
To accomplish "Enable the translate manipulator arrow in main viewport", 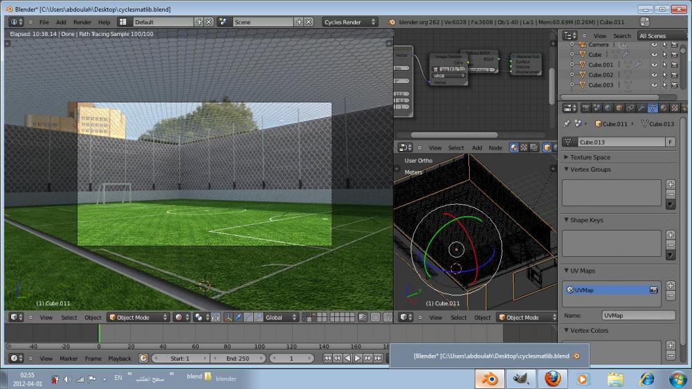I will click(238, 317).
